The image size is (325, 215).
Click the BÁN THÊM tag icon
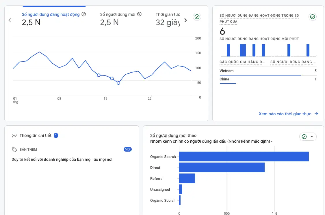14,150
